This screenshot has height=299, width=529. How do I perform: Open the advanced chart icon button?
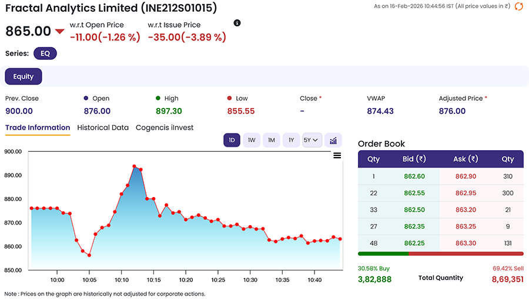(333, 140)
